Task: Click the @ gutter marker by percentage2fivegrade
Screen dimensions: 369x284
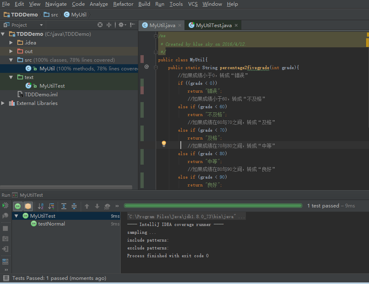Action: 147,67
